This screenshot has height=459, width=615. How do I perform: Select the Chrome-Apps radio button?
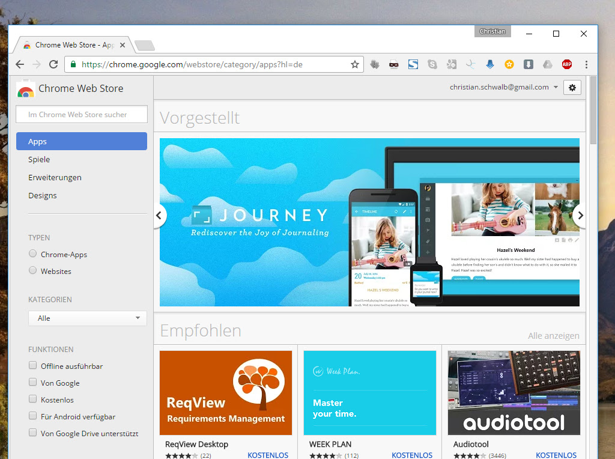point(32,254)
